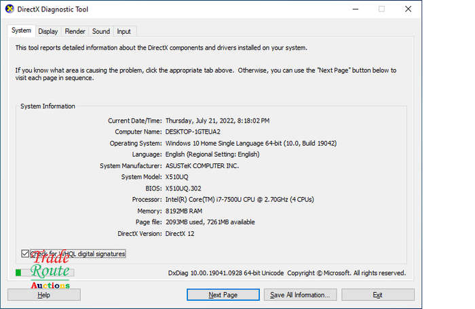This screenshot has height=309, width=475.
Task: Click the Help button
Action: pos(44,295)
